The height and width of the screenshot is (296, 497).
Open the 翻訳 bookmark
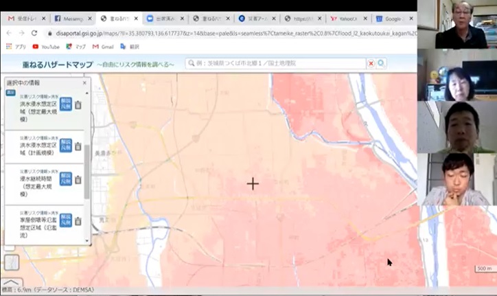pyautogui.click(x=130, y=47)
